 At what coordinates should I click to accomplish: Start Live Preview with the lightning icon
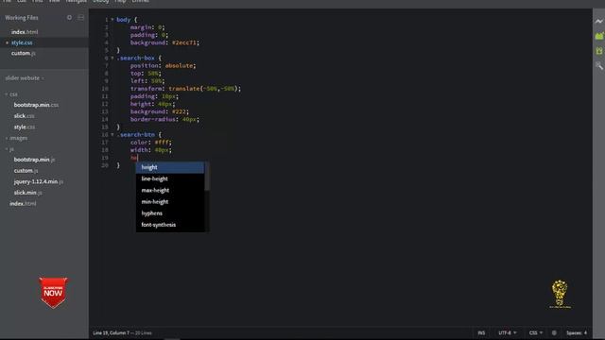tap(598, 21)
